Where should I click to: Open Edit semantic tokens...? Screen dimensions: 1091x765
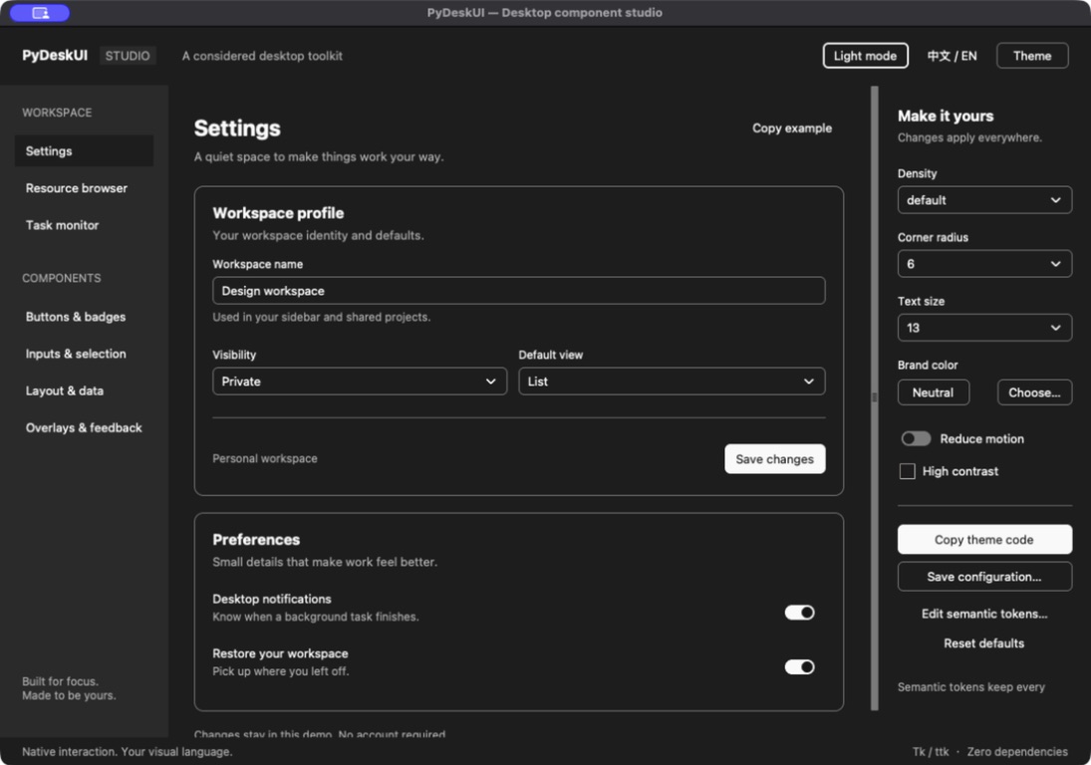point(984,614)
